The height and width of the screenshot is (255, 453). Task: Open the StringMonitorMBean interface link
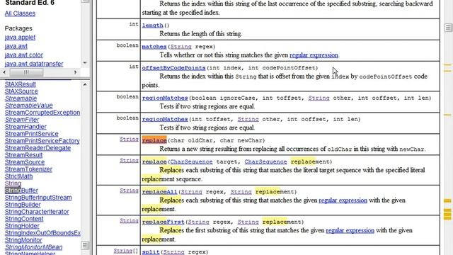[33, 247]
